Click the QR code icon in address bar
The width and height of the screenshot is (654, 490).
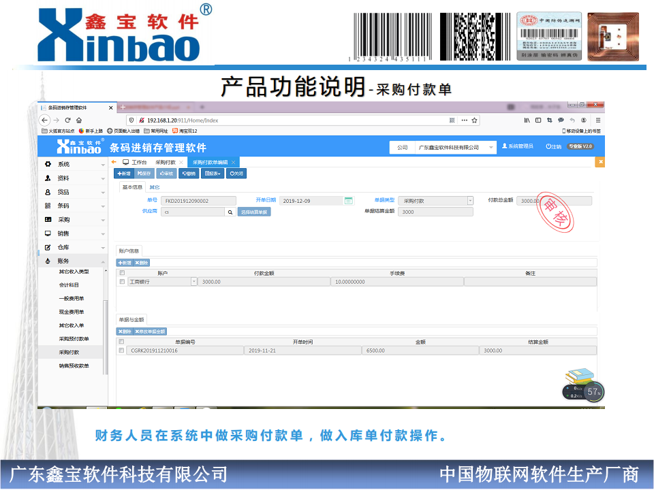pyautogui.click(x=452, y=120)
